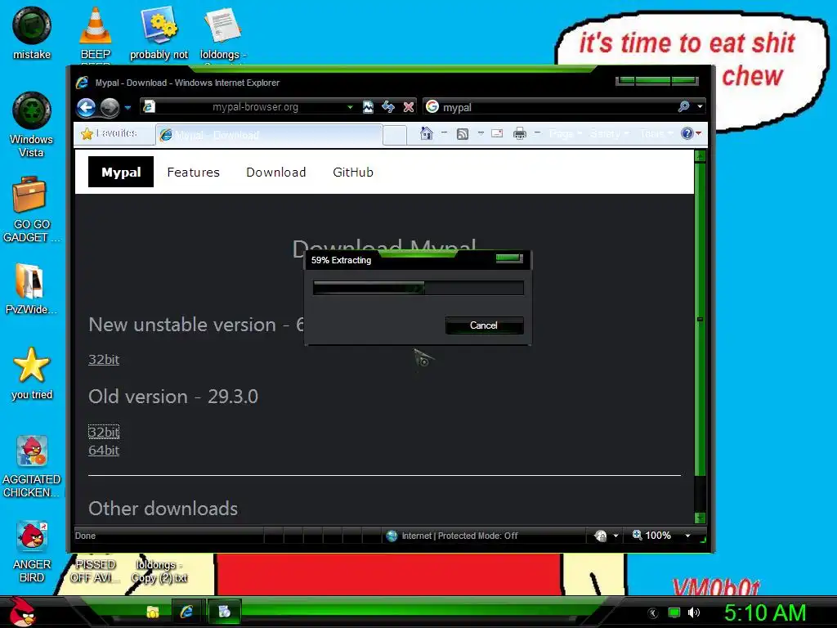Open the Tools menu in command bar

(x=656, y=133)
